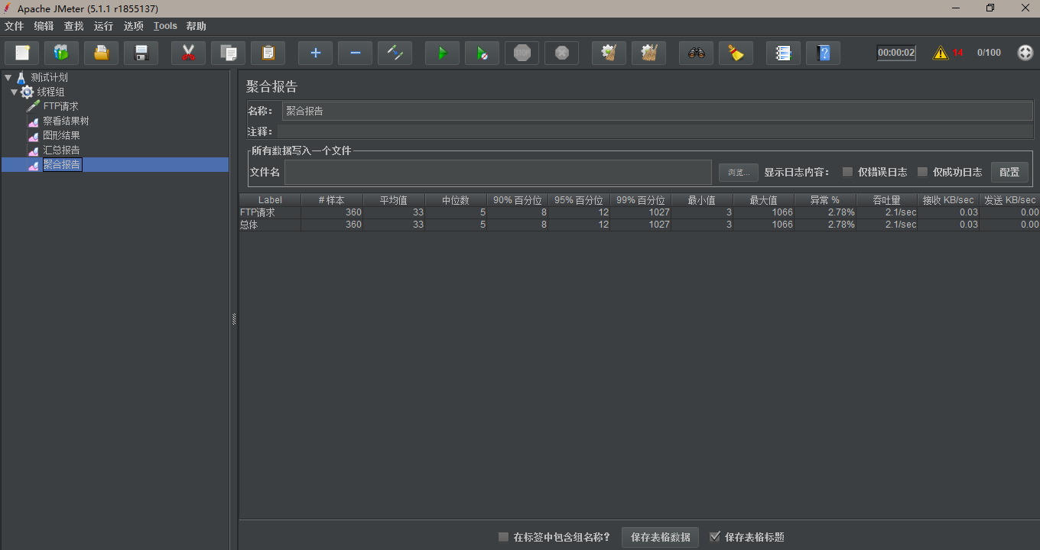Open the 选项 menu

coord(133,26)
